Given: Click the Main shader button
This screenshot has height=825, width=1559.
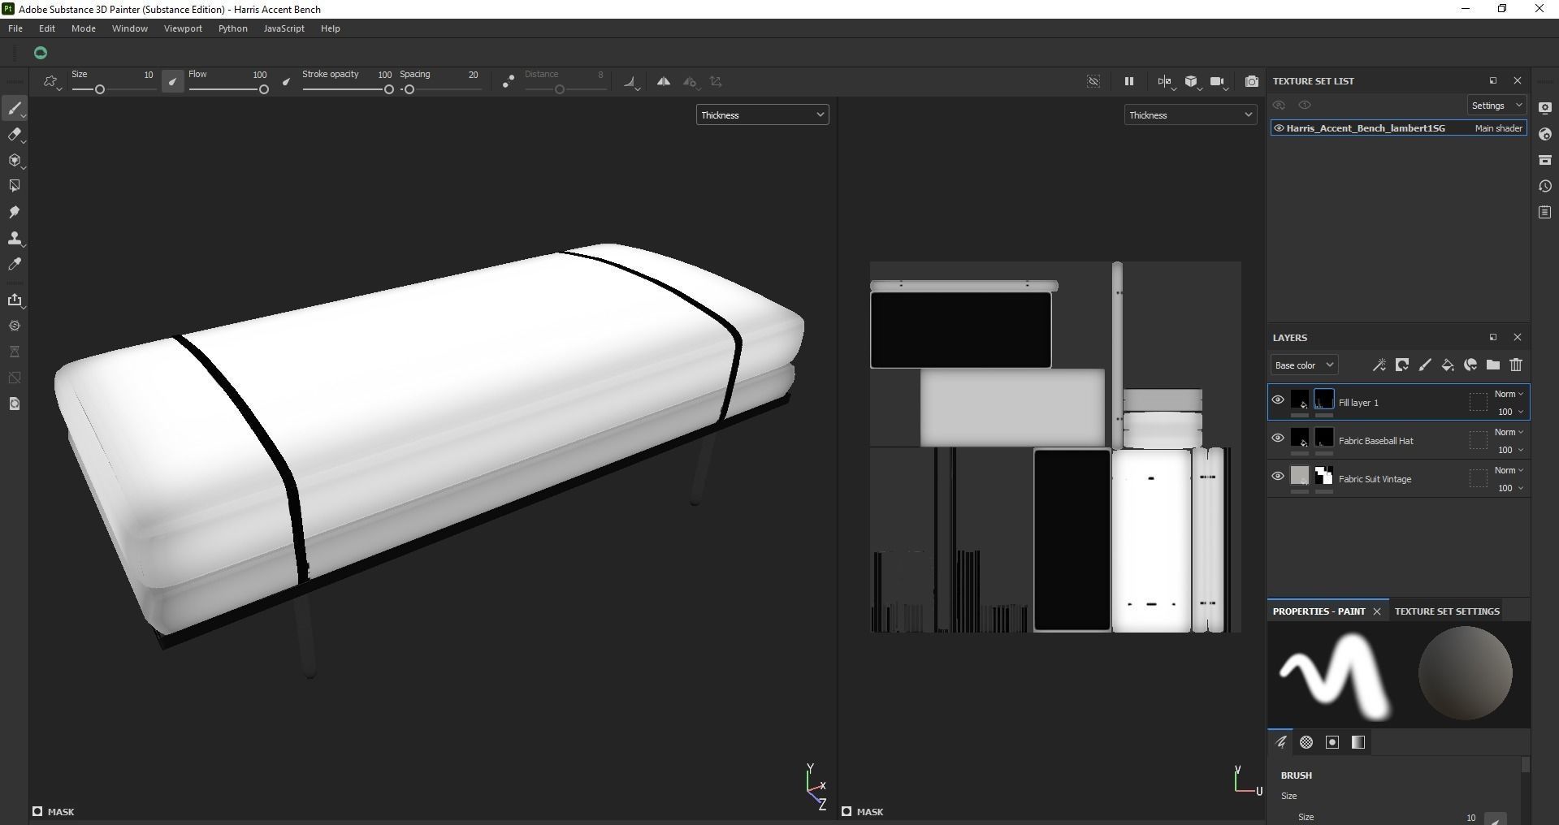Looking at the screenshot, I should pos(1499,128).
